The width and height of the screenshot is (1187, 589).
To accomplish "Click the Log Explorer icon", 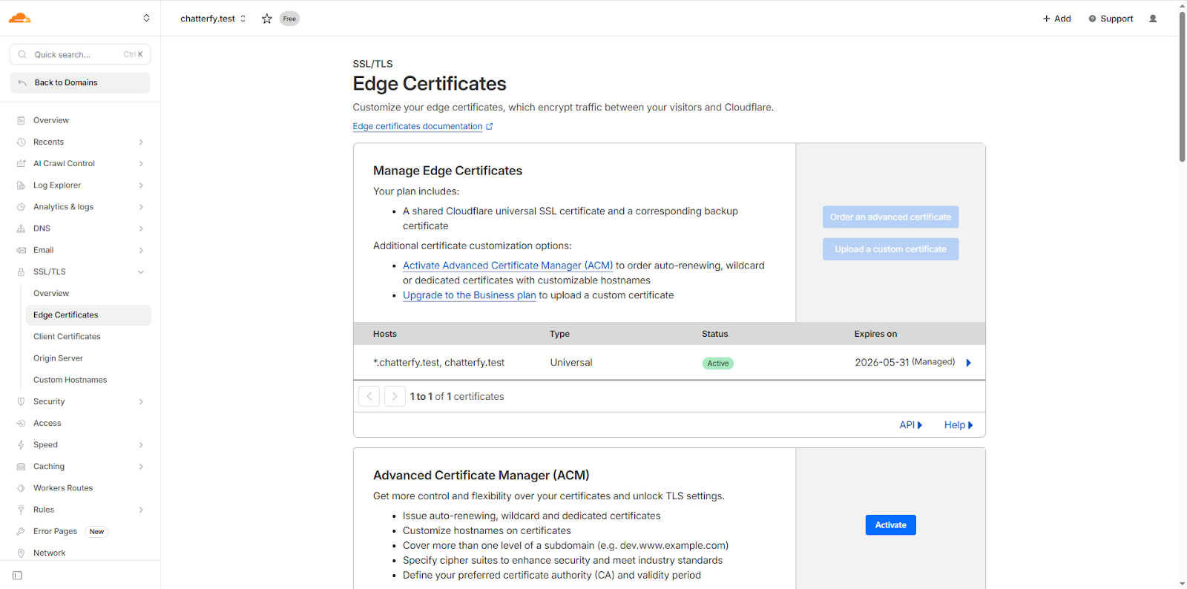I will coord(21,185).
